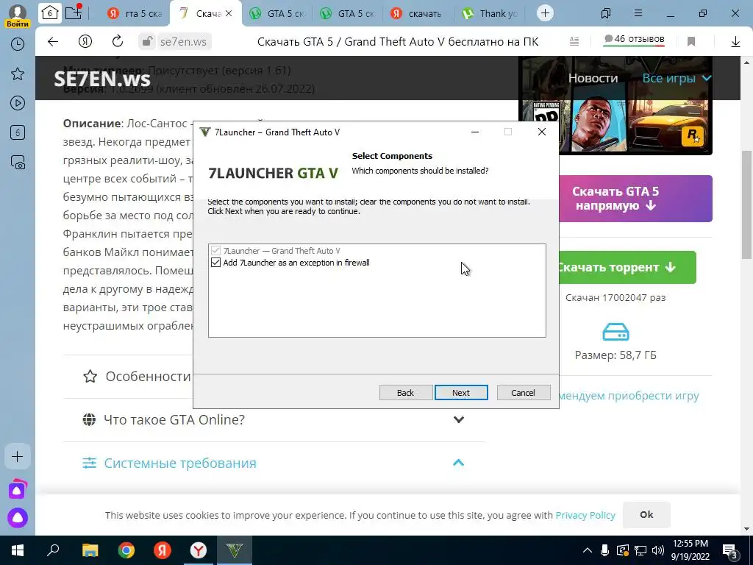Expand the Особенности section
This screenshot has height=565, width=753.
(x=137, y=376)
